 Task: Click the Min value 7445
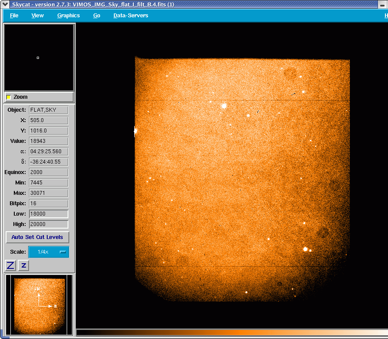[49, 183]
